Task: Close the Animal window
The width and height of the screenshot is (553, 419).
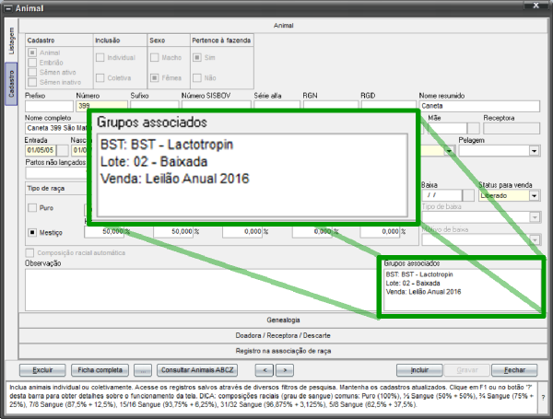Action: click(x=535, y=6)
